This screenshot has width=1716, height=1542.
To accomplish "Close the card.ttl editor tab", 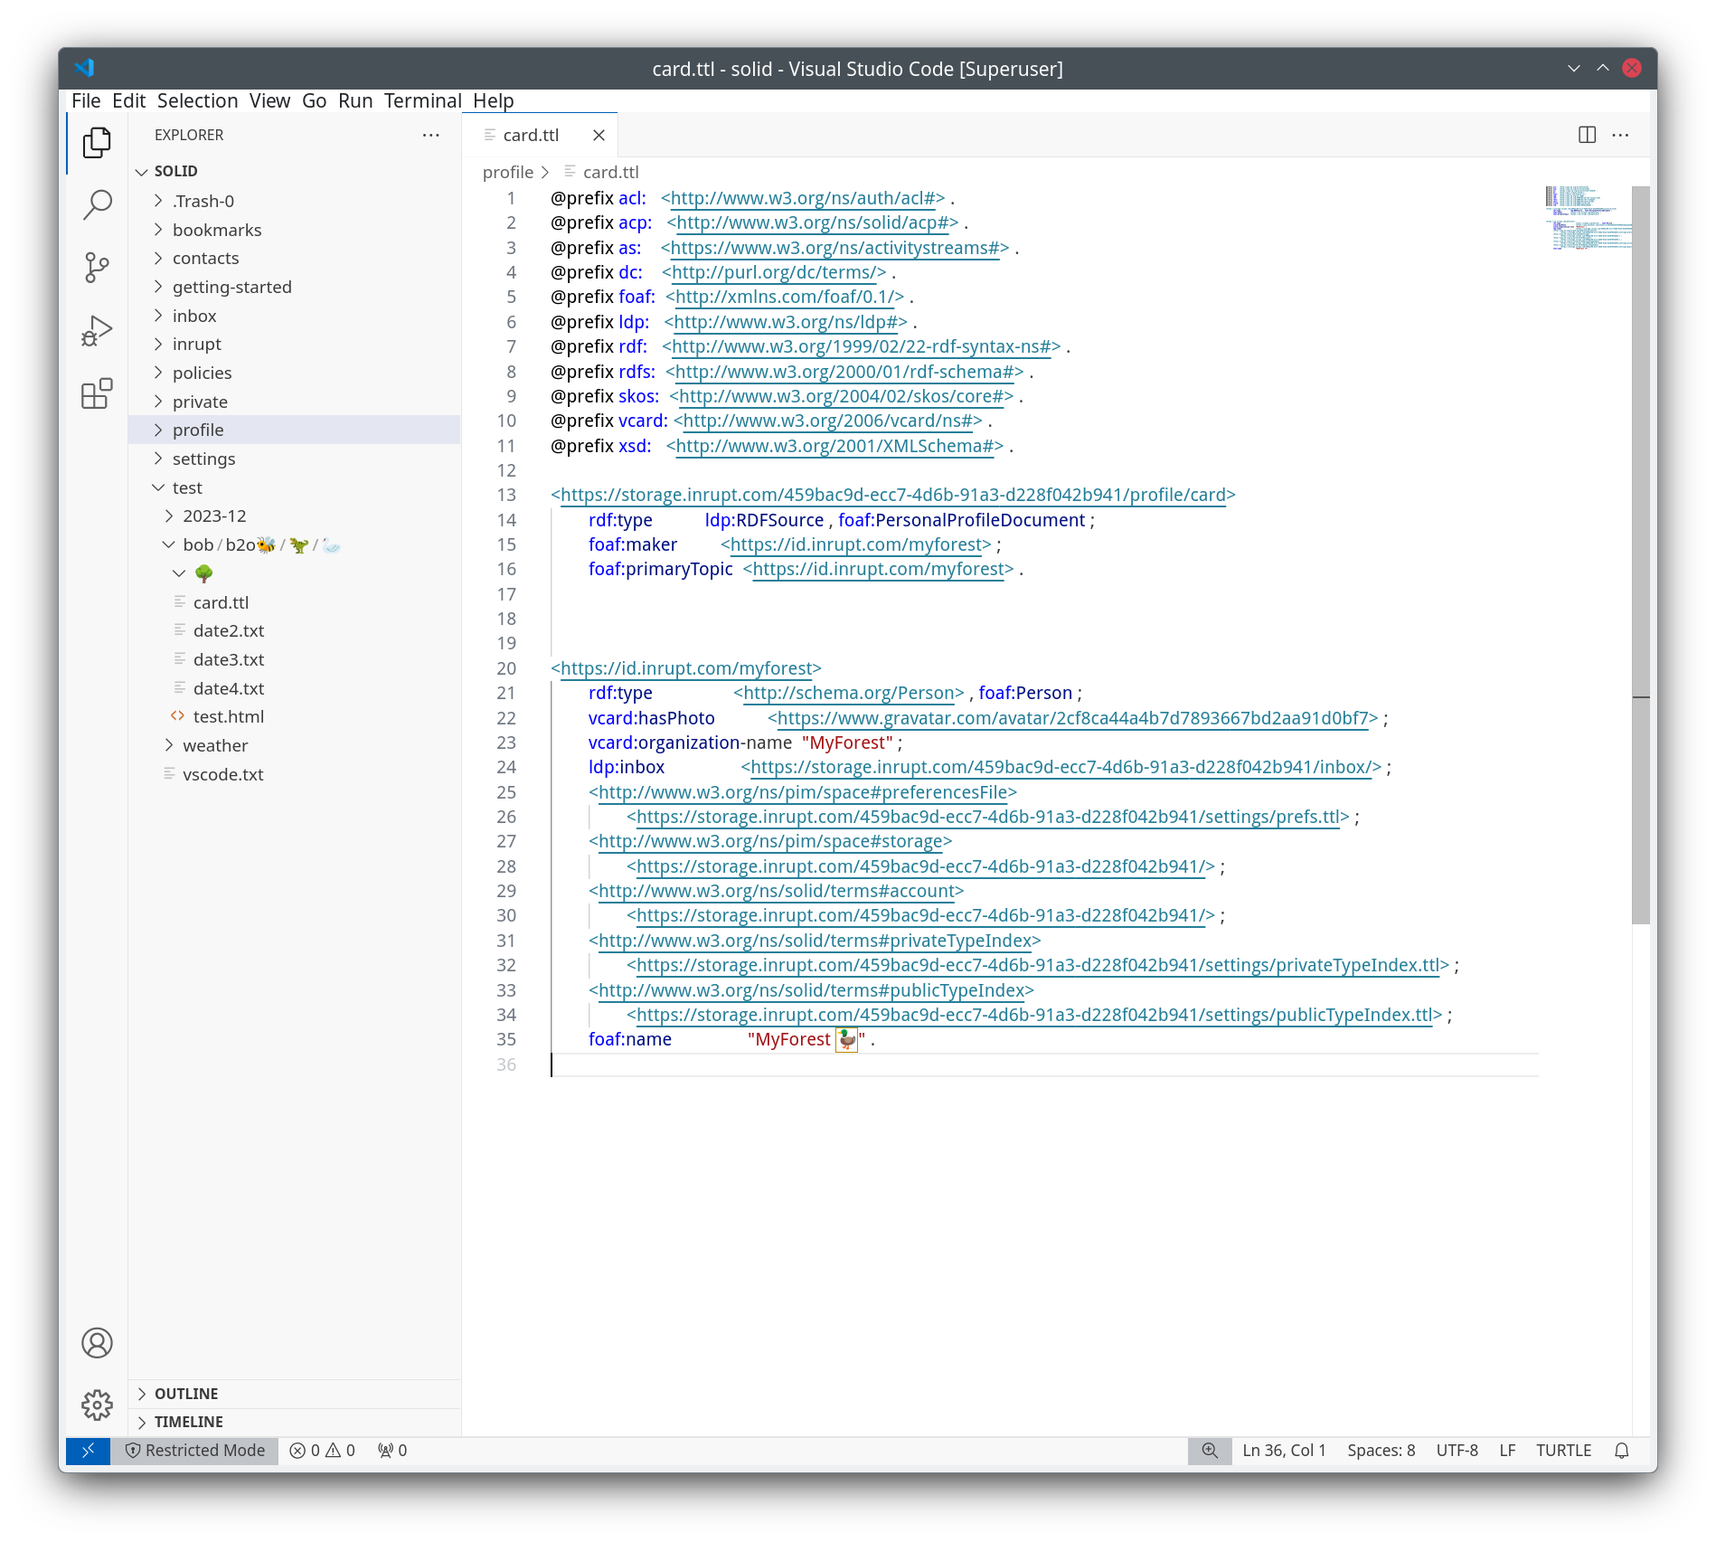I will [599, 135].
